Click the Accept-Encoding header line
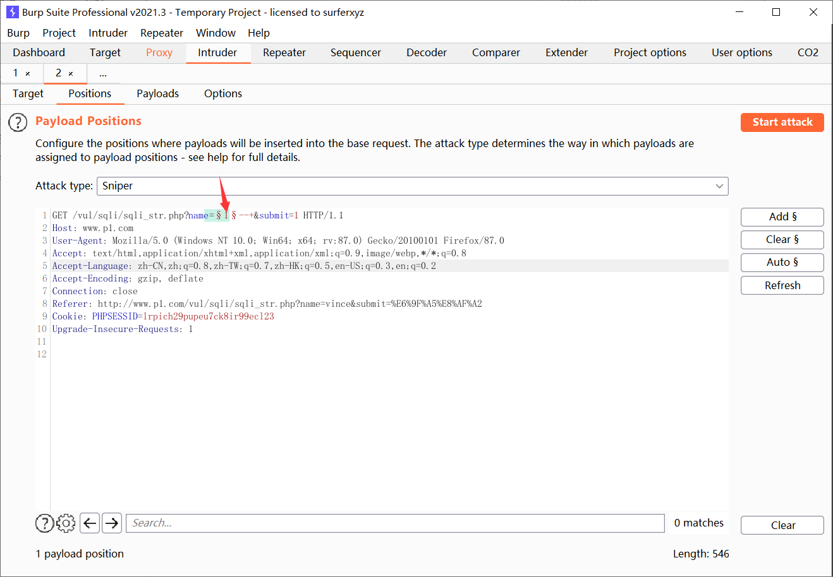This screenshot has height=577, width=833. click(x=128, y=278)
